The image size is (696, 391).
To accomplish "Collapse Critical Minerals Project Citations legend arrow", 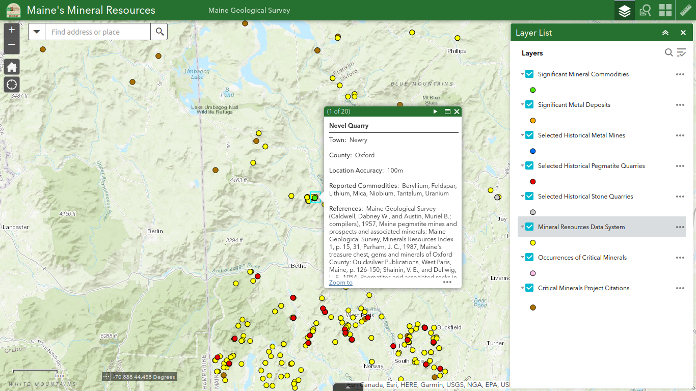I will 522,288.
